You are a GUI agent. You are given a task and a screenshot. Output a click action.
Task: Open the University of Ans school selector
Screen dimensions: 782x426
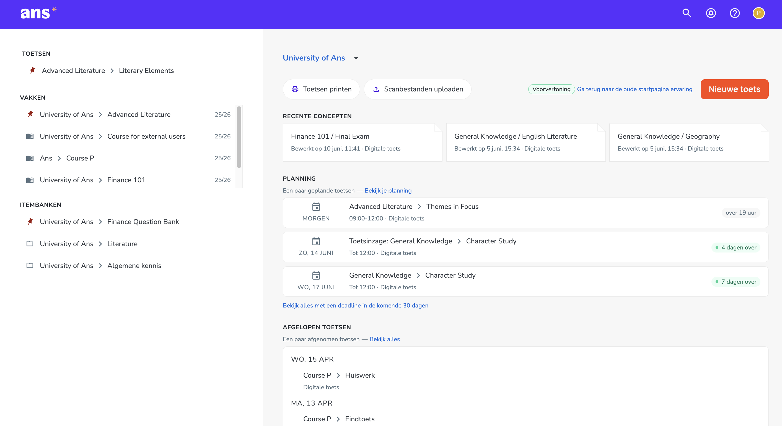click(x=320, y=57)
